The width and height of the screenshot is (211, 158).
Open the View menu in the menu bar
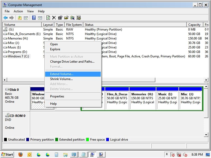[30, 11]
